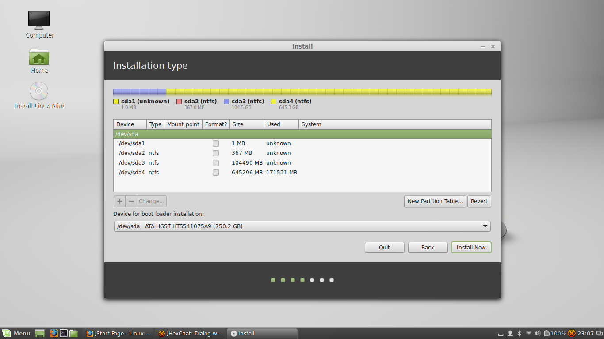Click the Used column header
The height and width of the screenshot is (339, 604).
click(281, 124)
